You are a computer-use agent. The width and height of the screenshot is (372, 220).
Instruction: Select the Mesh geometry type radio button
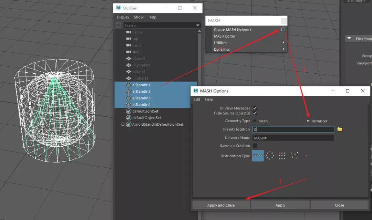click(255, 121)
